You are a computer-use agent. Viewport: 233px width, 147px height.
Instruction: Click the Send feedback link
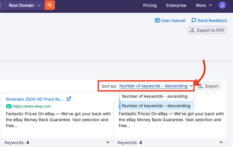click(x=209, y=20)
